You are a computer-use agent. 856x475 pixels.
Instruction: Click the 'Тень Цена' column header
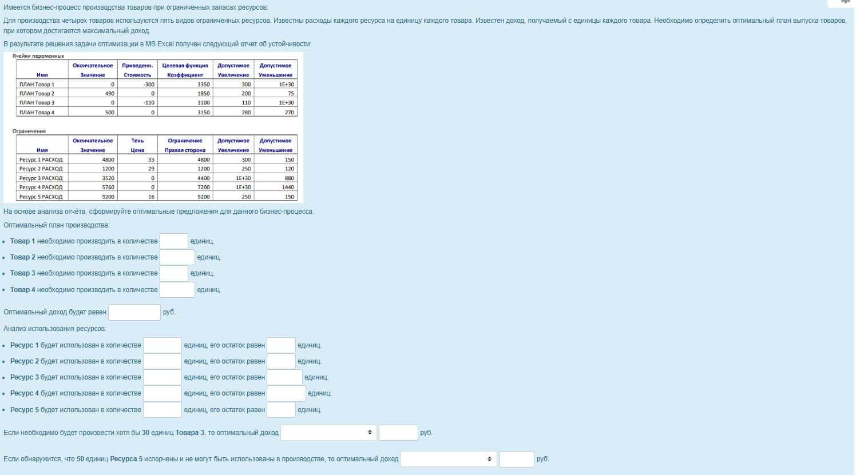pos(137,145)
